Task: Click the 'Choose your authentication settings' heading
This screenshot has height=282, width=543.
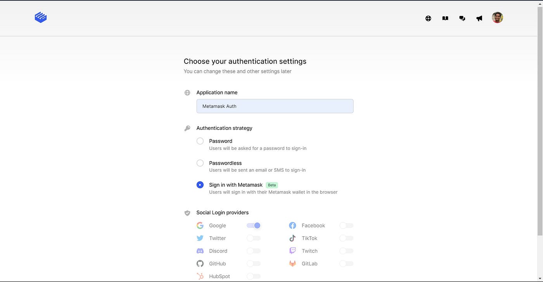Action: click(245, 61)
